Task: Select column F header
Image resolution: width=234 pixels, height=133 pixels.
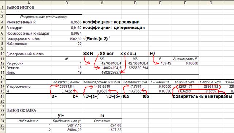Action: (185, 3)
